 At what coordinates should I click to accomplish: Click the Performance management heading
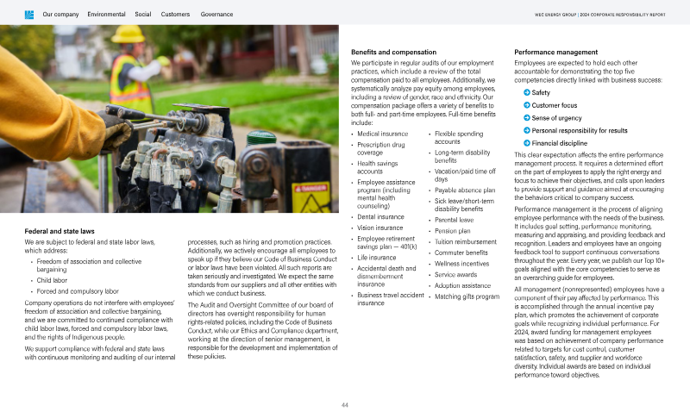[555, 52]
